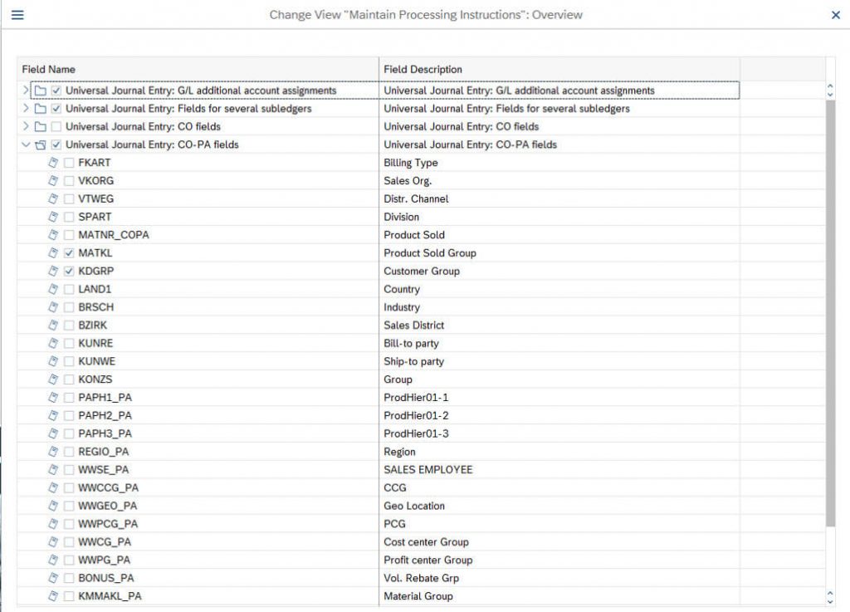Expand G/L additional account assignments node

click(25, 90)
